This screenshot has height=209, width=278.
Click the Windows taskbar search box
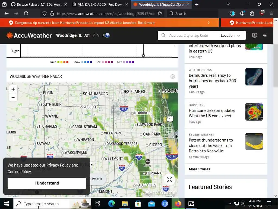tap(52, 204)
